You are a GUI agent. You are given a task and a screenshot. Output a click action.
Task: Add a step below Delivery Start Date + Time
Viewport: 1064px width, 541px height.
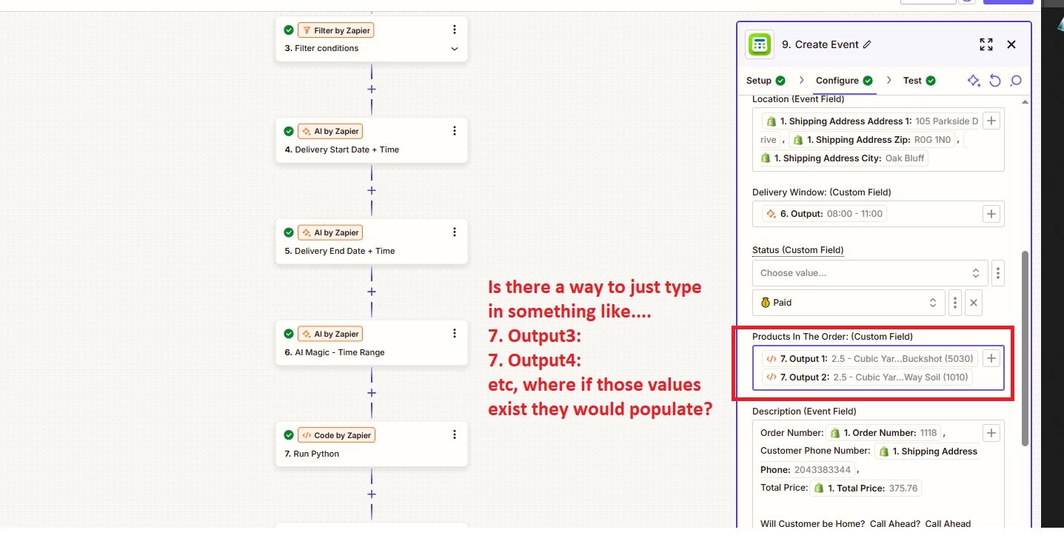(x=372, y=190)
